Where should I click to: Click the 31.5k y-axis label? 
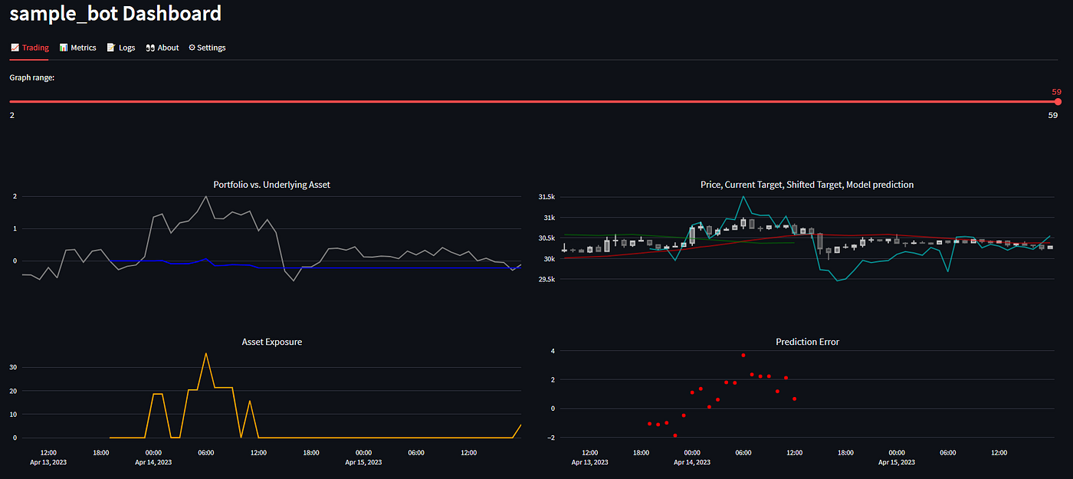click(x=546, y=197)
